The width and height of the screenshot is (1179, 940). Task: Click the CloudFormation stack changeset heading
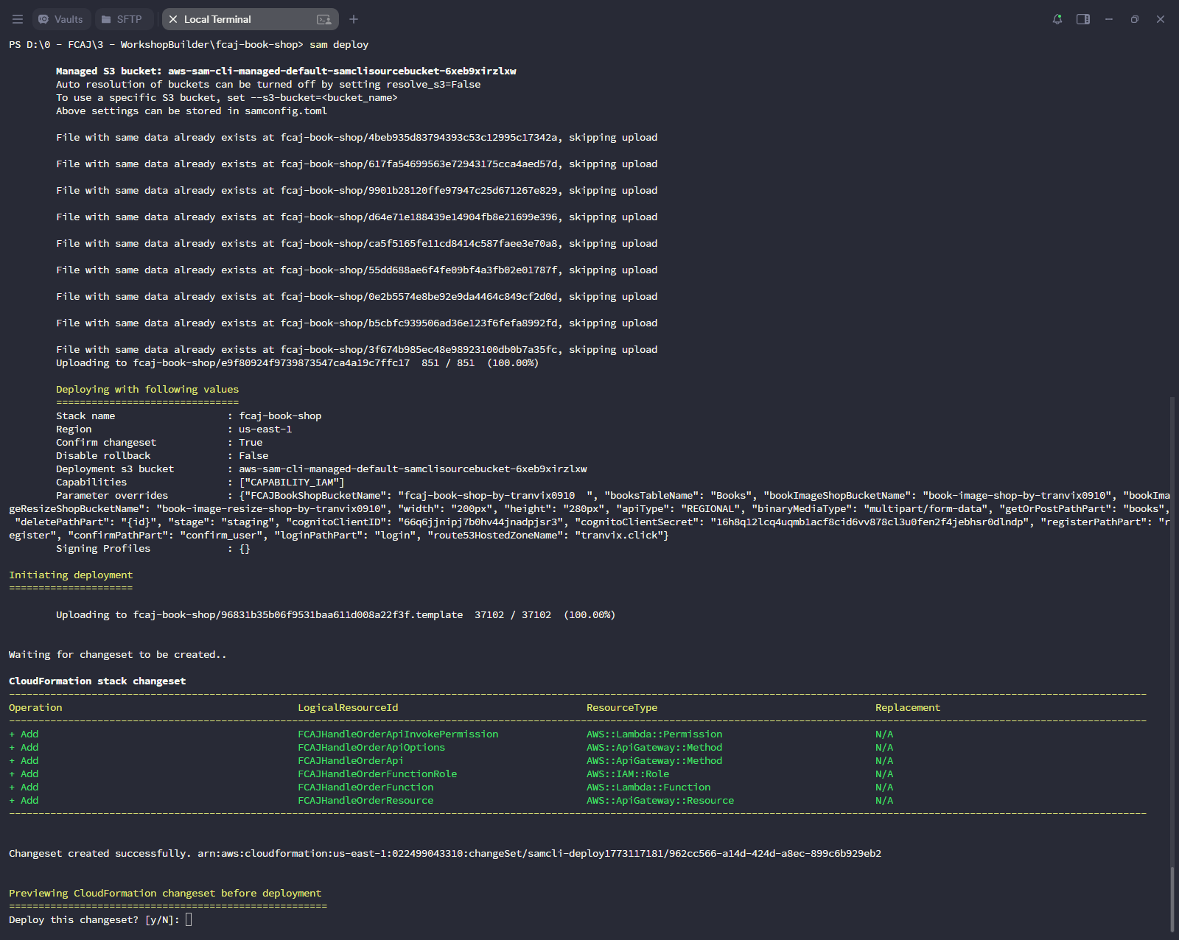97,681
